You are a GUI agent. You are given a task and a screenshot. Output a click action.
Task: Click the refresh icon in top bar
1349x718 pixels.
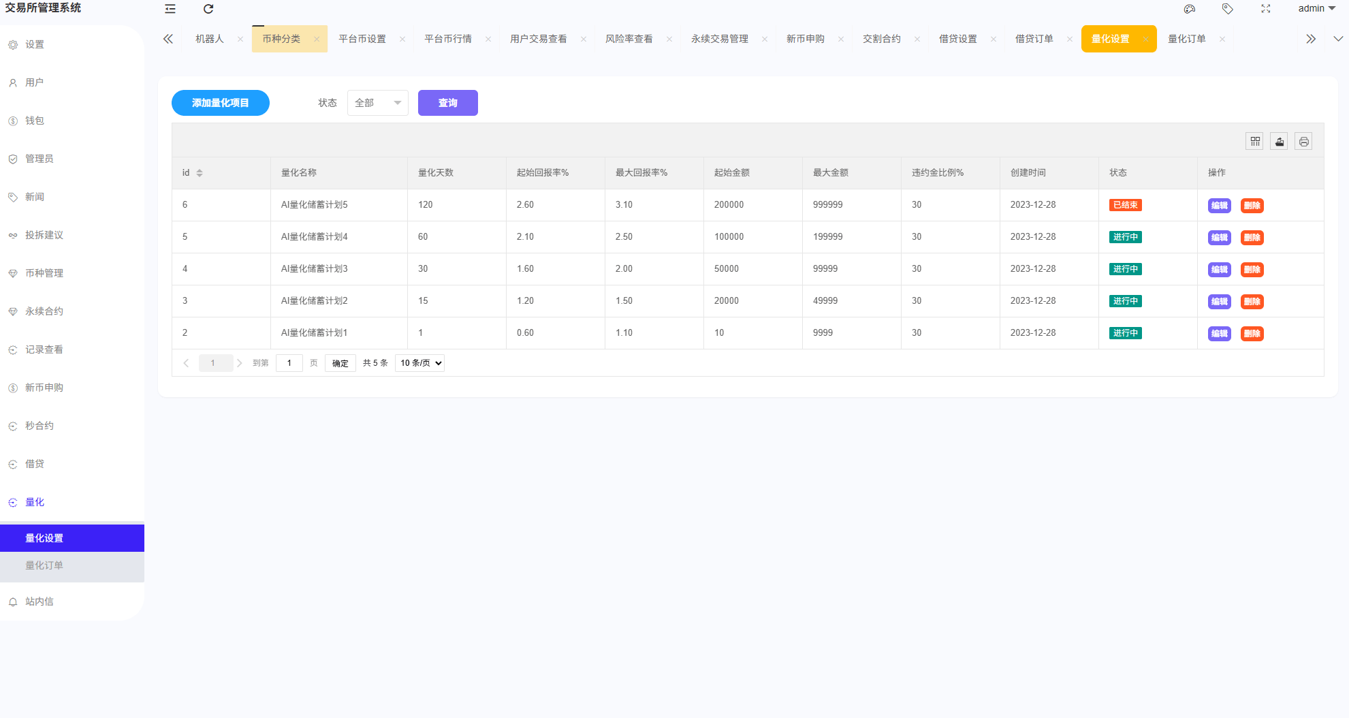pos(208,9)
